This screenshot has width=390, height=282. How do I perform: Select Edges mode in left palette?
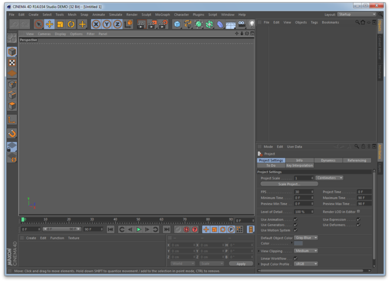coord(12,95)
